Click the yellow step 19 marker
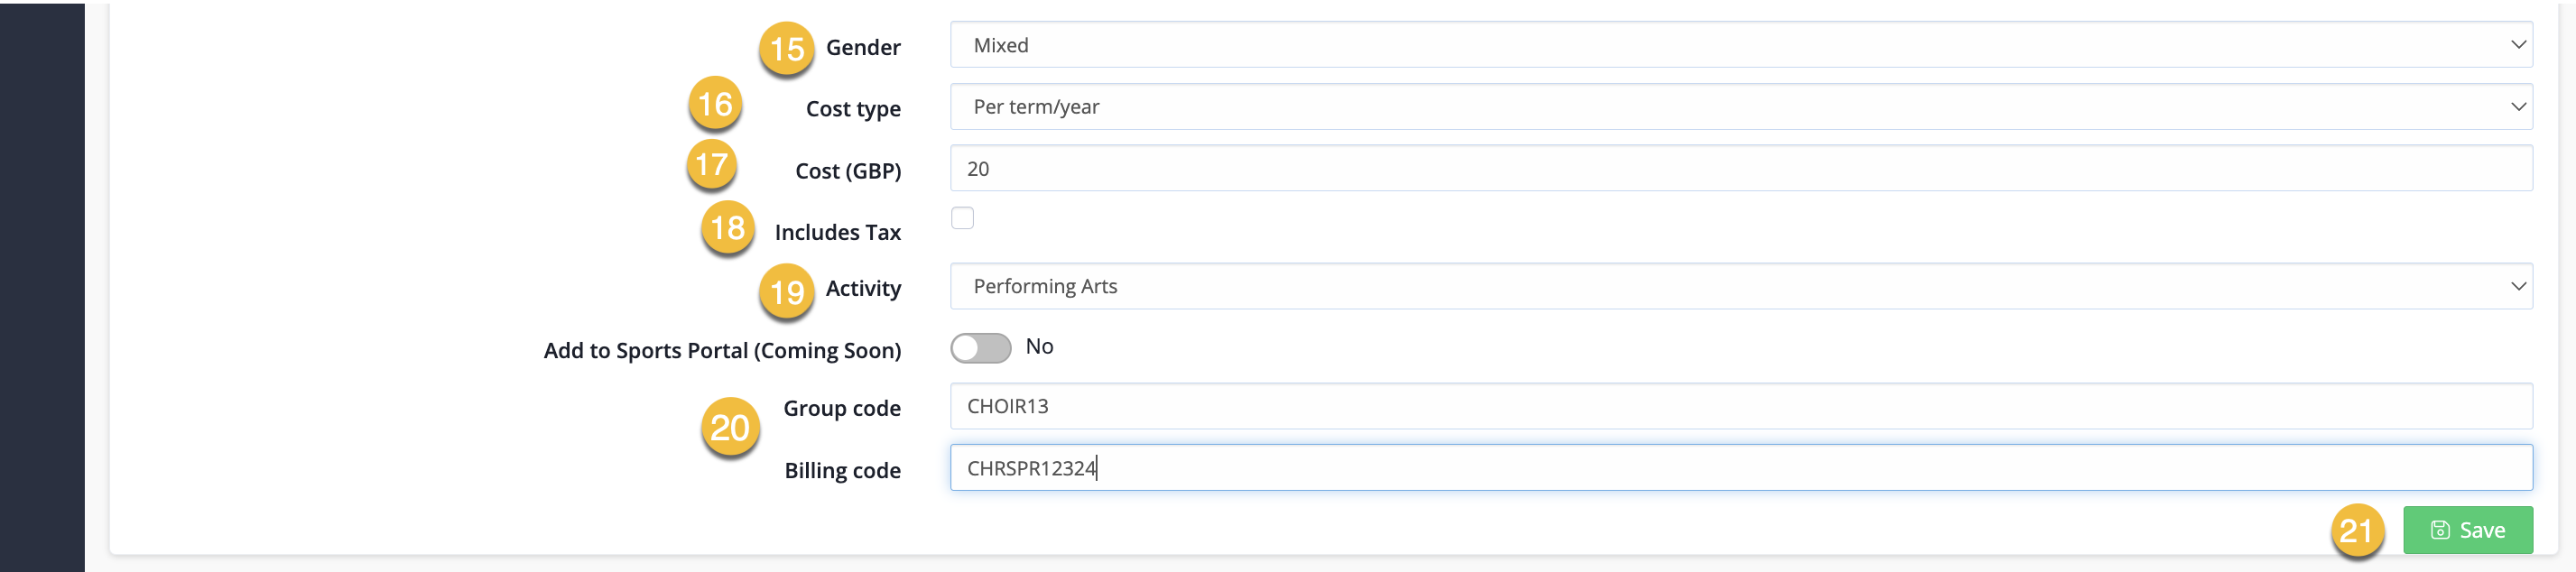Image resolution: width=2576 pixels, height=572 pixels. [786, 291]
